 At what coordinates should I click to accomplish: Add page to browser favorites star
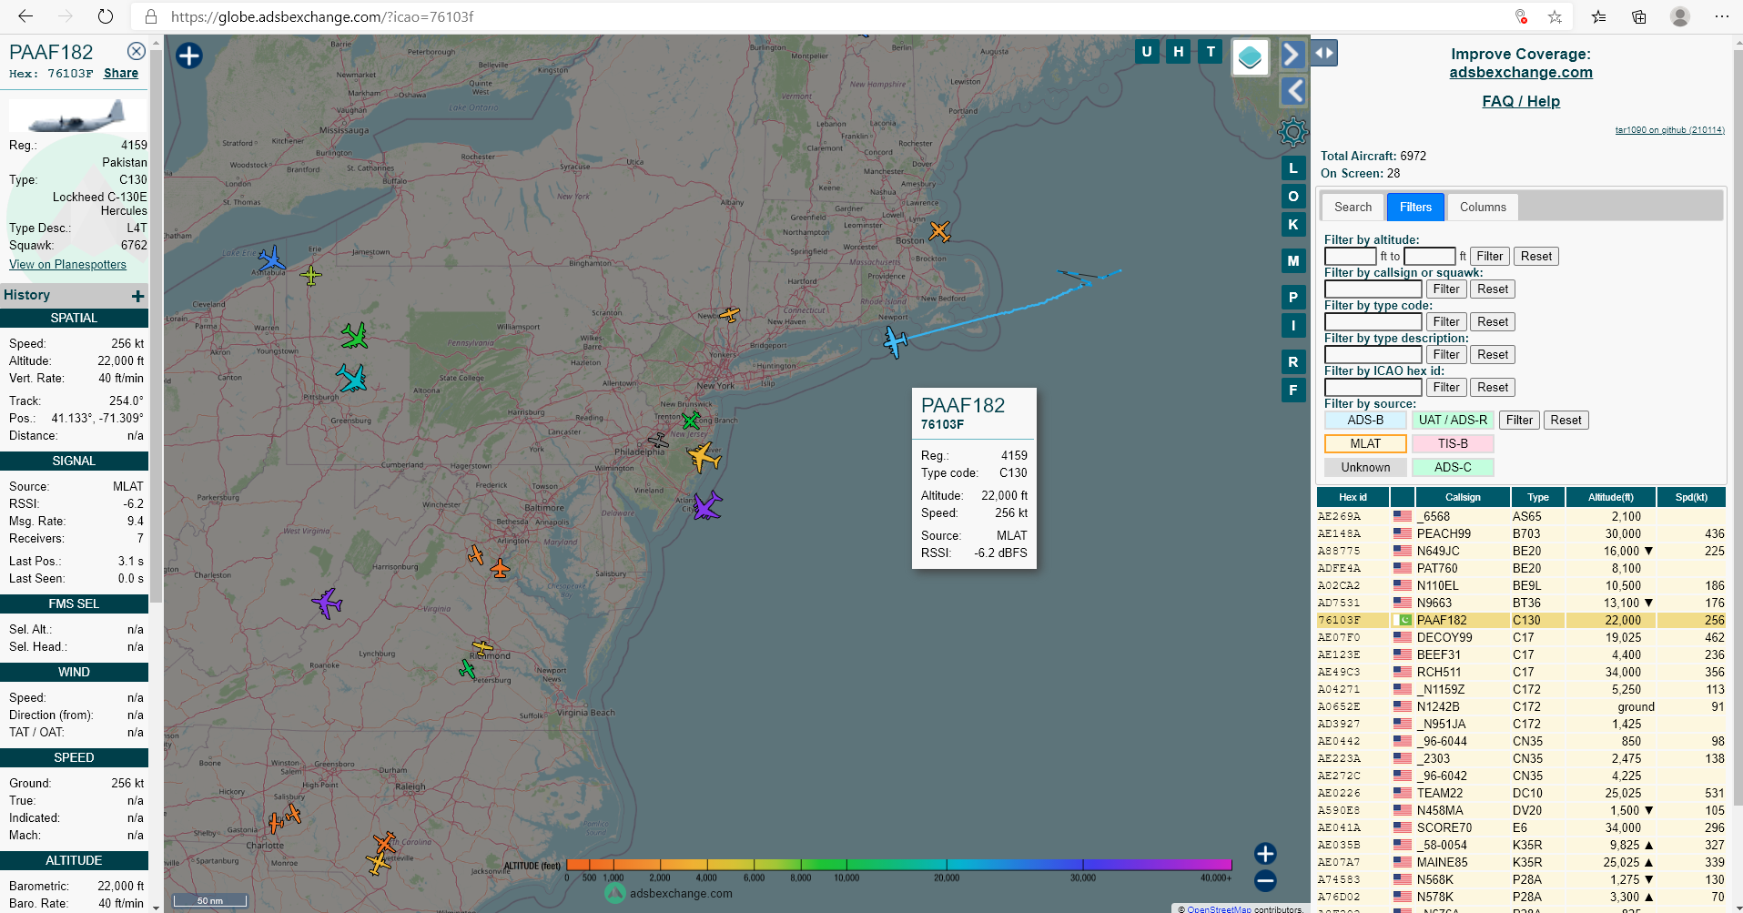pyautogui.click(x=1555, y=16)
